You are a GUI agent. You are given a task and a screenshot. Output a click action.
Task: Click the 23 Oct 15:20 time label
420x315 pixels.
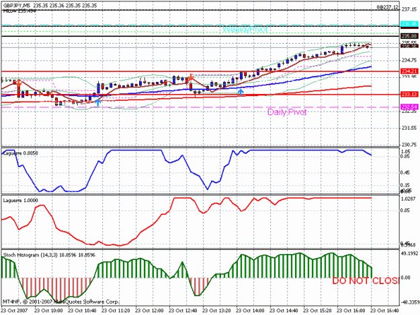pos(317,310)
